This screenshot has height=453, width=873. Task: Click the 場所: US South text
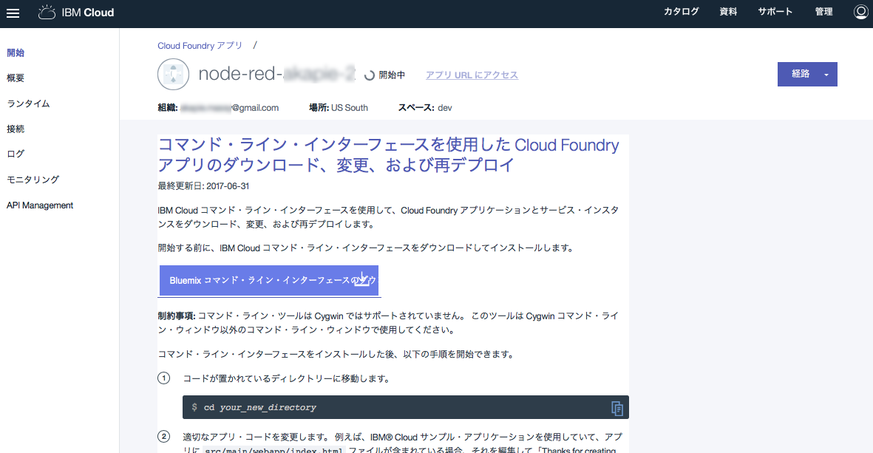tap(339, 107)
